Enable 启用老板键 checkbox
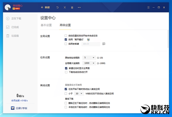Screen dimensions: 172x117 point(66,44)
